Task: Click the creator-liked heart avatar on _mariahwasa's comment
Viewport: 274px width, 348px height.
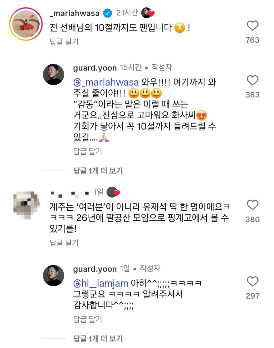Action: point(148,13)
